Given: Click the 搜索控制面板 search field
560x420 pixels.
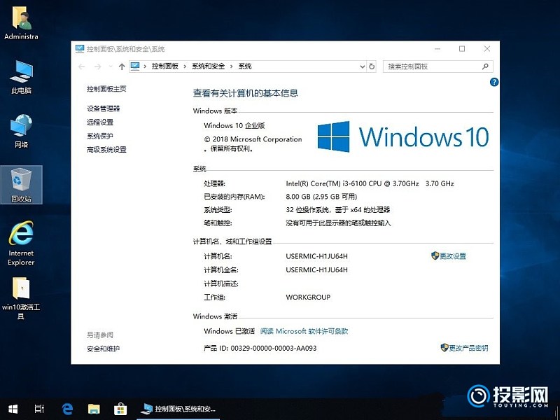Looking at the screenshot, I should (x=438, y=66).
